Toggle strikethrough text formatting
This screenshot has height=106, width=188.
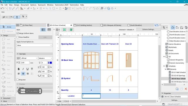(32, 69)
